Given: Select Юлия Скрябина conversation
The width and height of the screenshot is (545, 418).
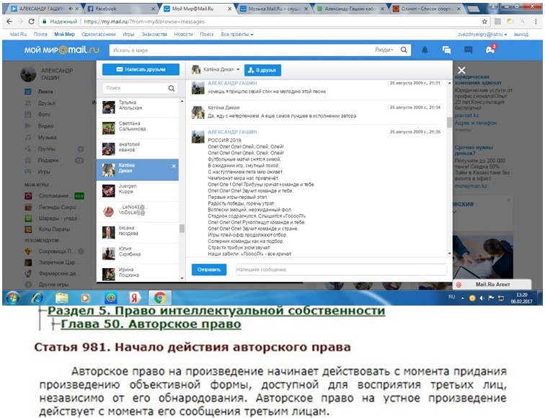Looking at the screenshot, I should pos(138,253).
